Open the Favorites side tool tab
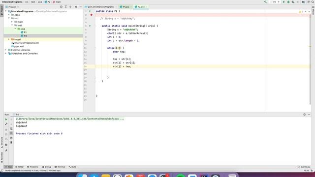Image resolution: width=315 pixels, height=177 pixels. 2,157
